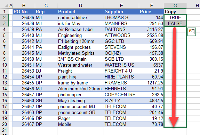Click the Product header cell
Image resolution: width=200 pixels, height=135 pixels.
click(x=80, y=12)
